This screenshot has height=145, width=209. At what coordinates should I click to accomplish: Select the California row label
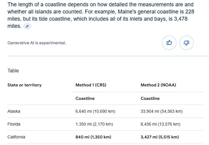(x=16, y=137)
